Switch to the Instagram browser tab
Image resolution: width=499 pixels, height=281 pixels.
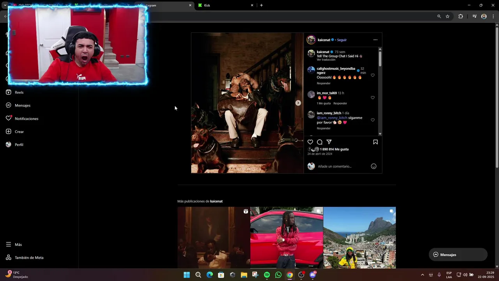[x=164, y=5]
